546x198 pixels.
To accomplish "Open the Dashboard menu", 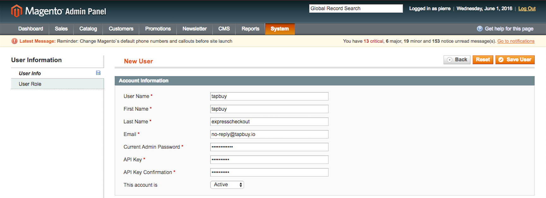I will pyautogui.click(x=31, y=29).
